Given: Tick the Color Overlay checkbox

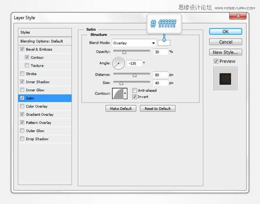Looking at the screenshot, I should (22, 106).
